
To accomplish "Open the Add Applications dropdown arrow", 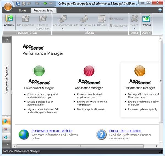I will click(62, 28).
